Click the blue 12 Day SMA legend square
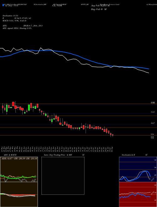Viewport: 157px width, 207px height. [x=3, y=5]
